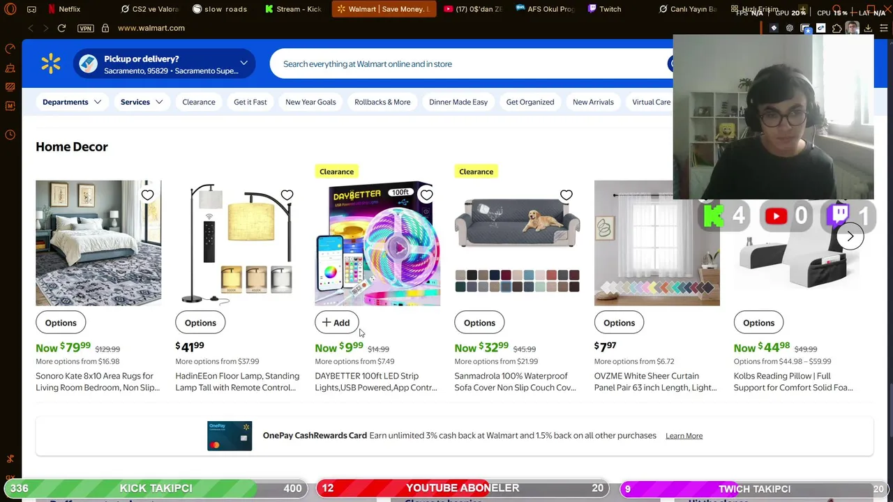Image resolution: width=893 pixels, height=502 pixels.
Task: Click the diamond extension icon in toolbar
Action: [774, 28]
